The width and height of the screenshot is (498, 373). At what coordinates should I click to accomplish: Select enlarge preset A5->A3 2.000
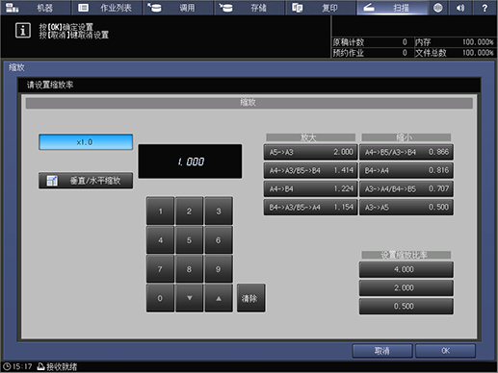pyautogui.click(x=310, y=152)
